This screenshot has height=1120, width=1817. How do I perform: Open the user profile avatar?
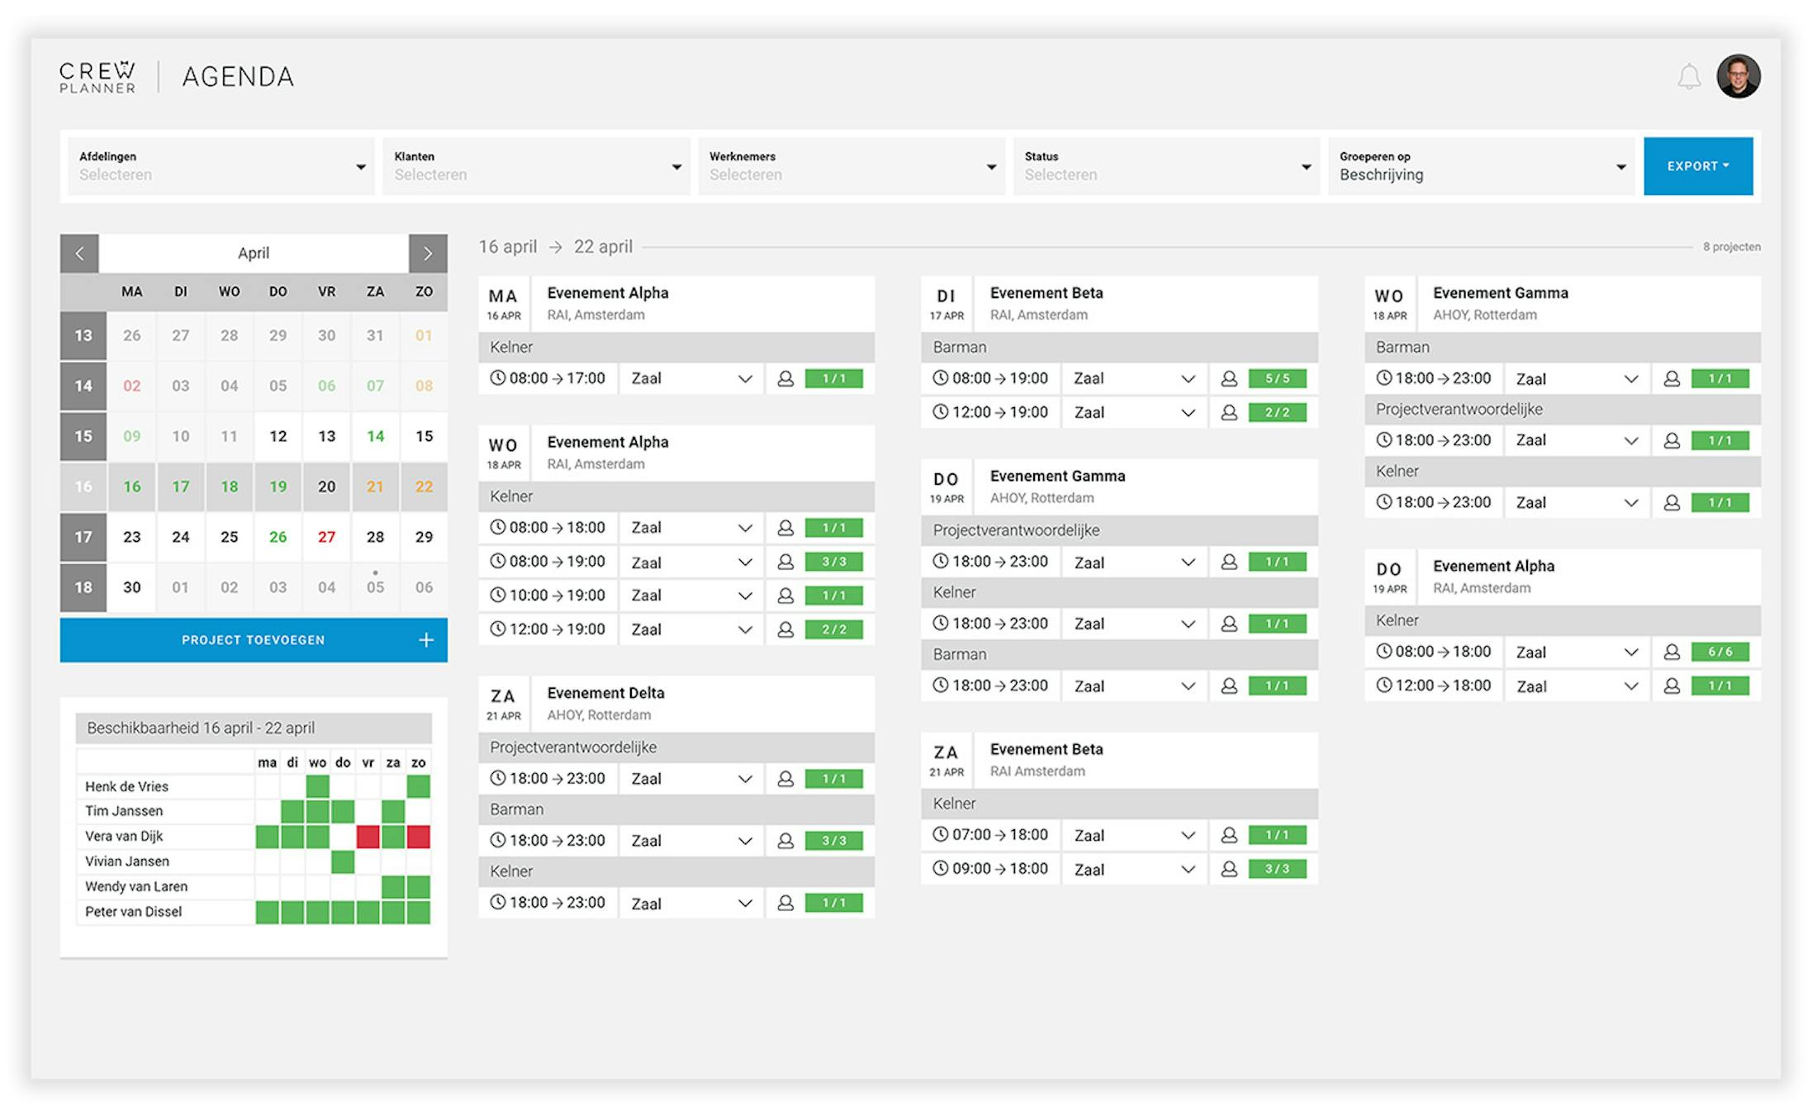[1739, 76]
